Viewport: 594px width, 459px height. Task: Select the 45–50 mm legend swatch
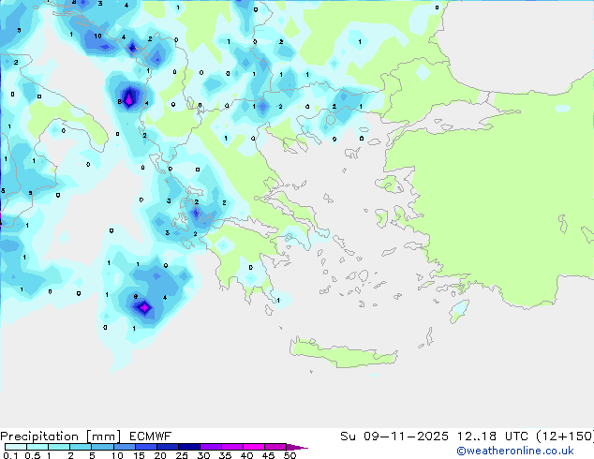(275, 447)
